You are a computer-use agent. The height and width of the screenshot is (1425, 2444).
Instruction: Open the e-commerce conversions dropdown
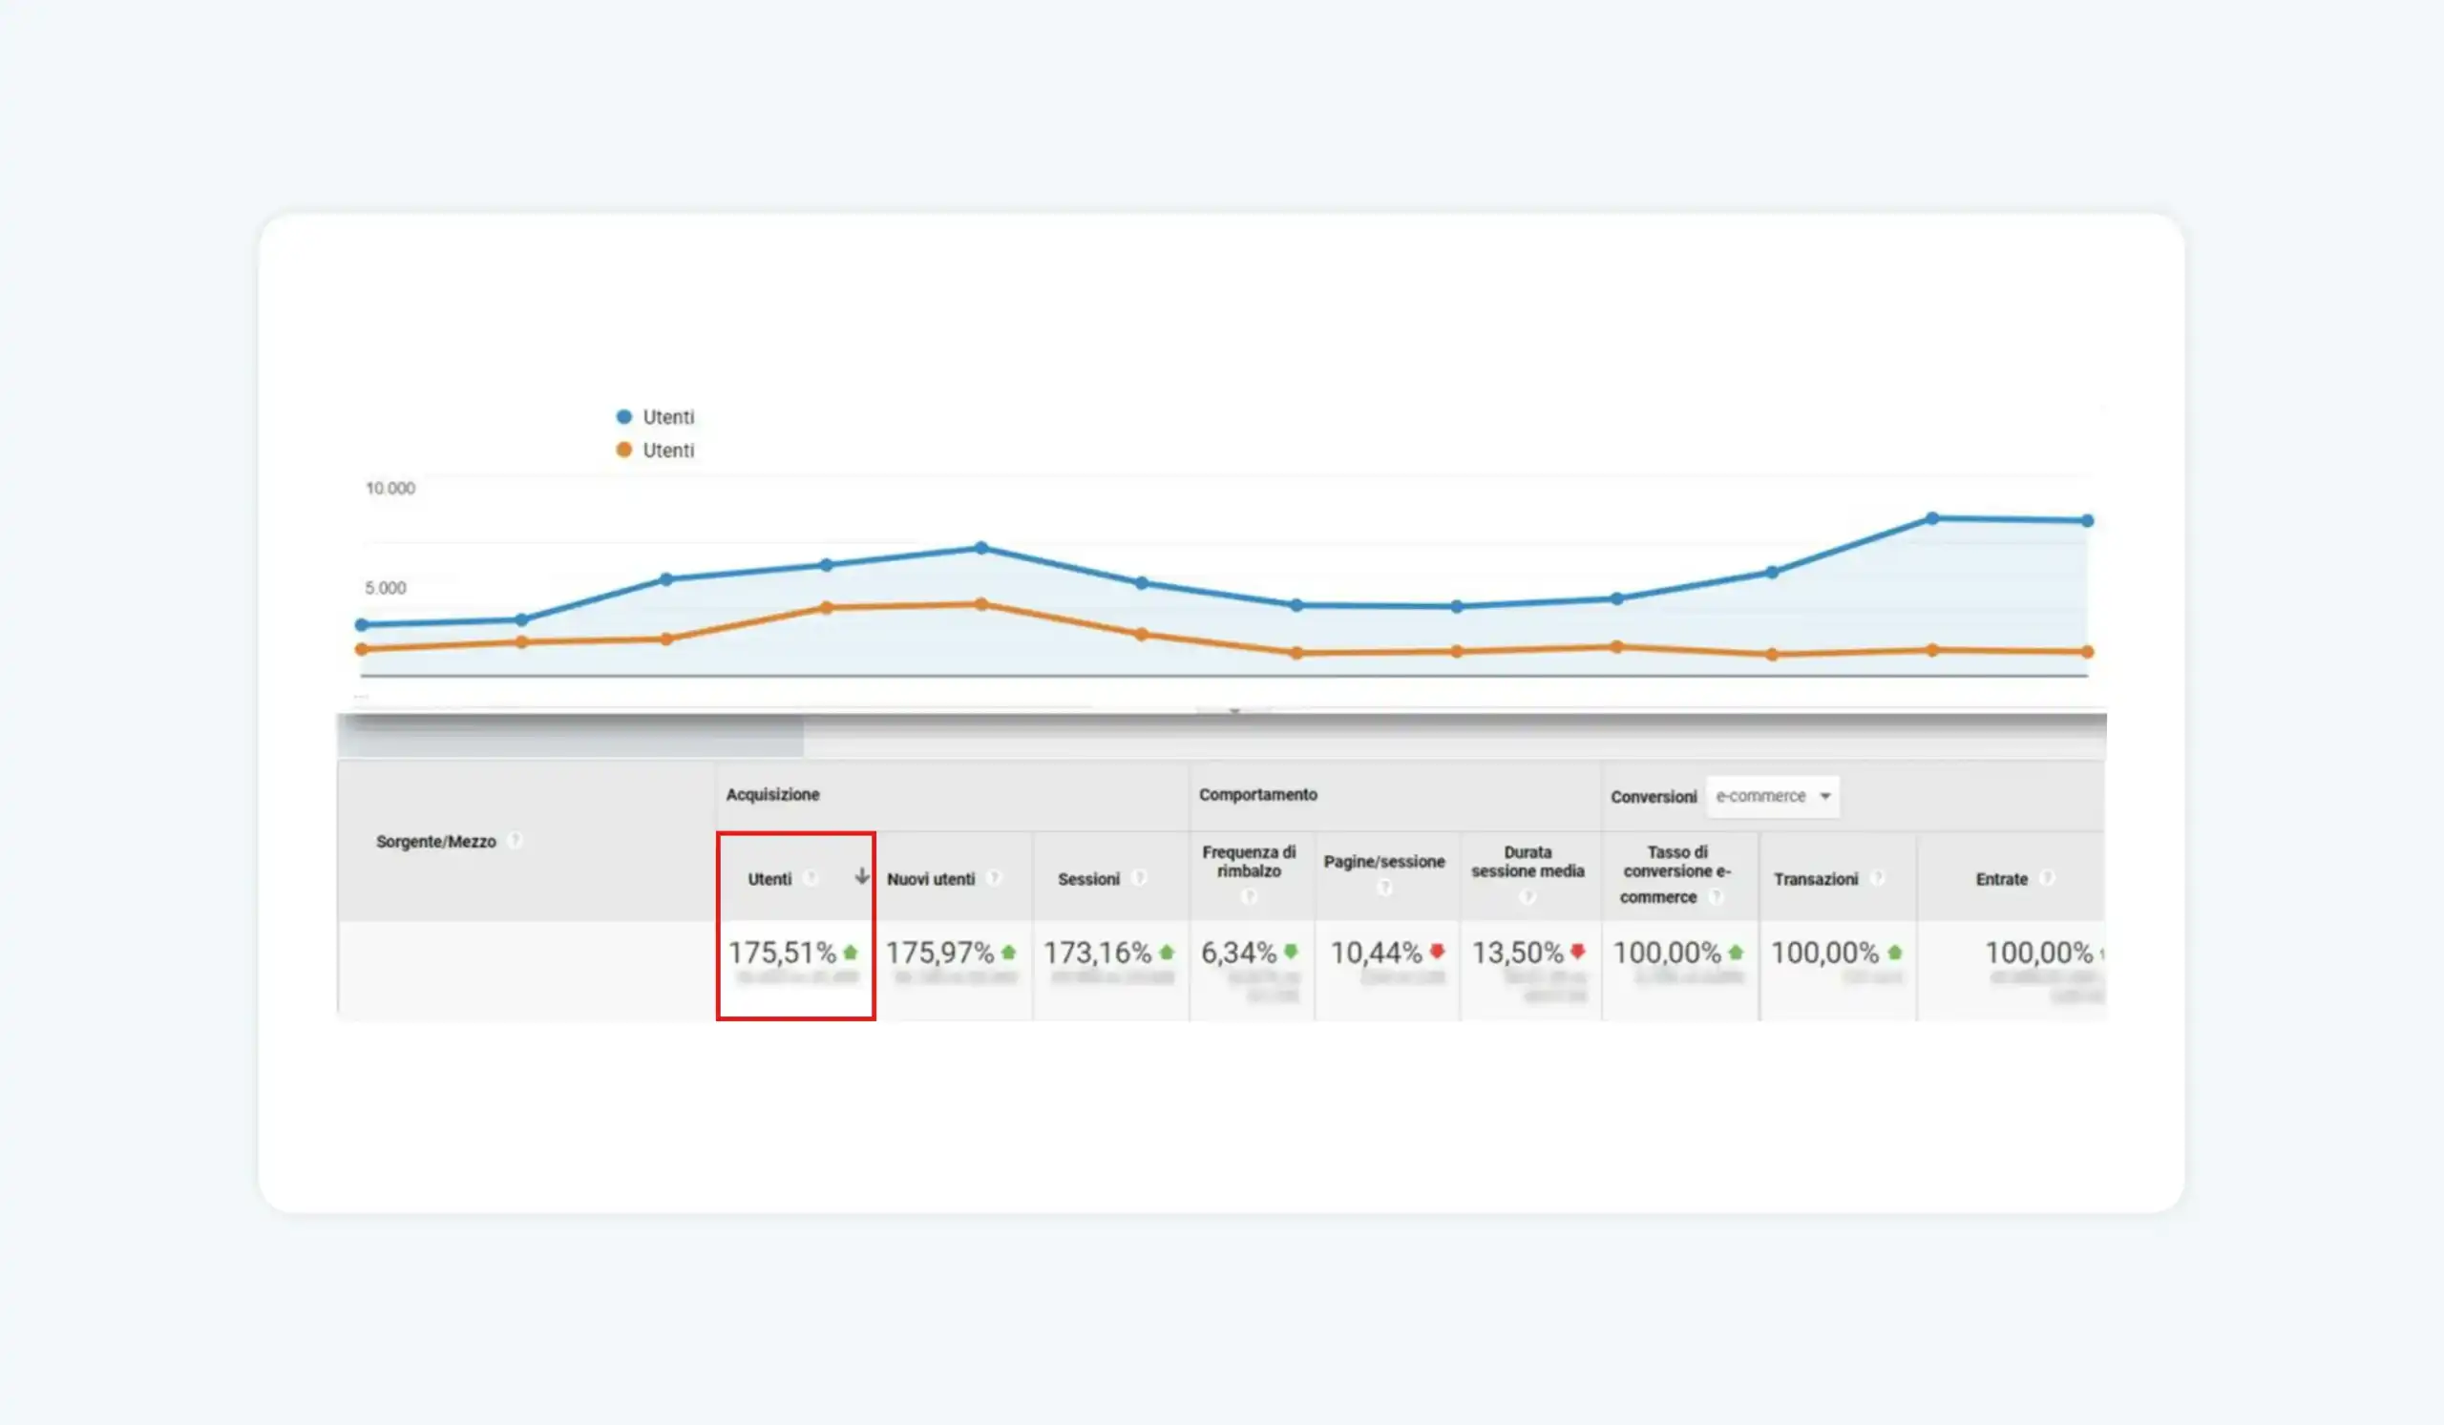pyautogui.click(x=1773, y=796)
